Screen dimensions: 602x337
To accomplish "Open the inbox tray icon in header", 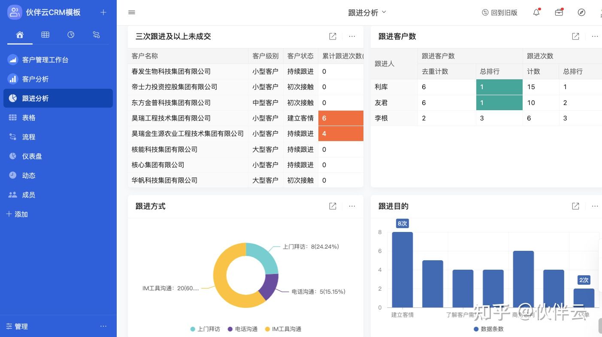I will [559, 12].
